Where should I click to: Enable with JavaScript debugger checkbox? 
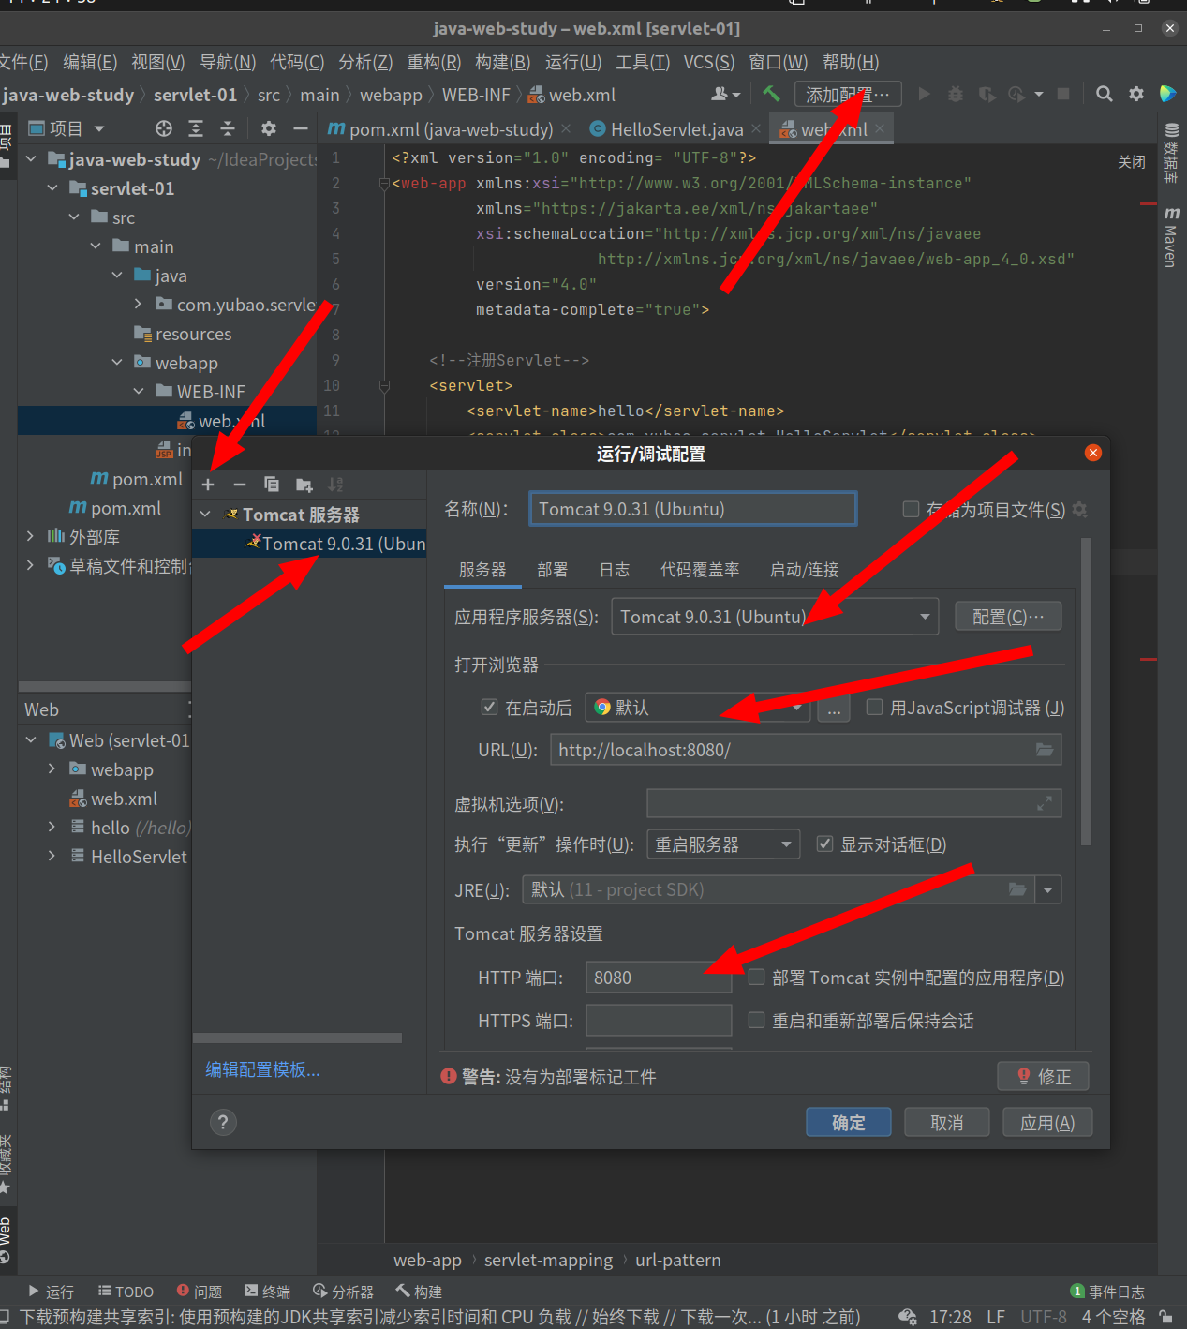point(874,707)
